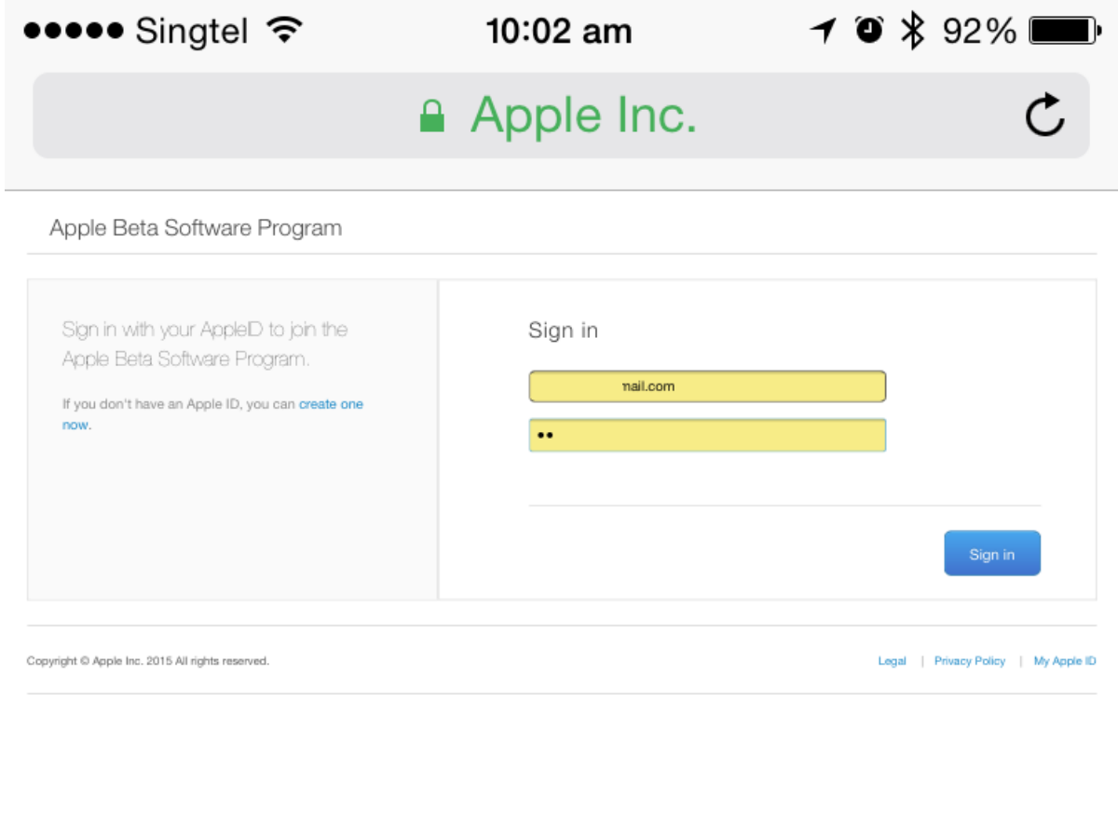
Task: Tap the alarm clock status icon
Action: coord(870,31)
